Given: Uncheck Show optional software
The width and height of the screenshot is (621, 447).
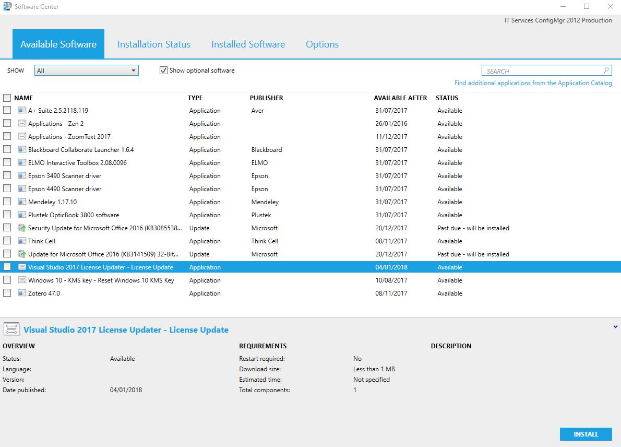Looking at the screenshot, I should pos(163,70).
